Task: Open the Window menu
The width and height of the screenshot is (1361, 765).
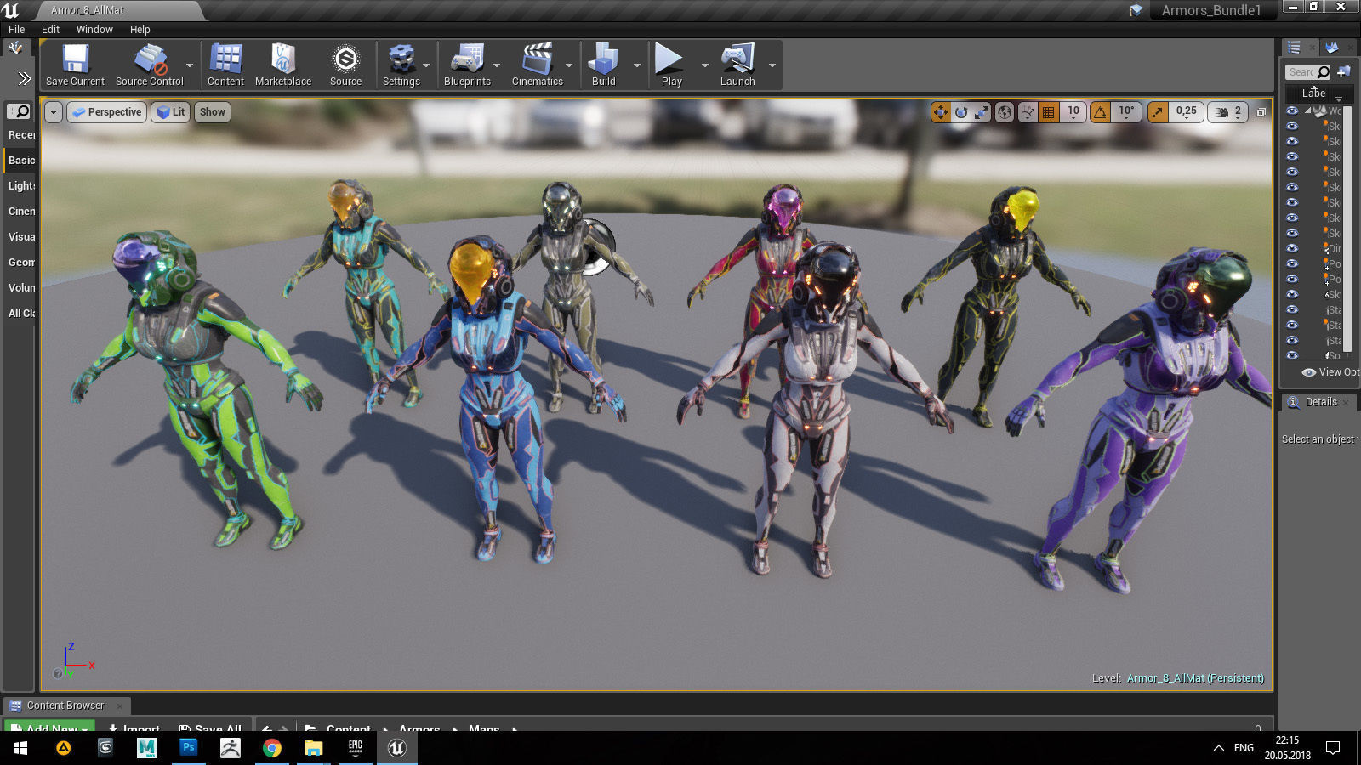Action: click(94, 29)
